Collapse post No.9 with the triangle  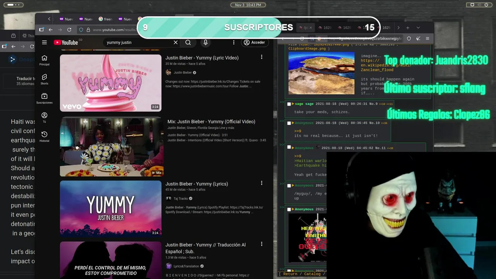tap(293, 104)
